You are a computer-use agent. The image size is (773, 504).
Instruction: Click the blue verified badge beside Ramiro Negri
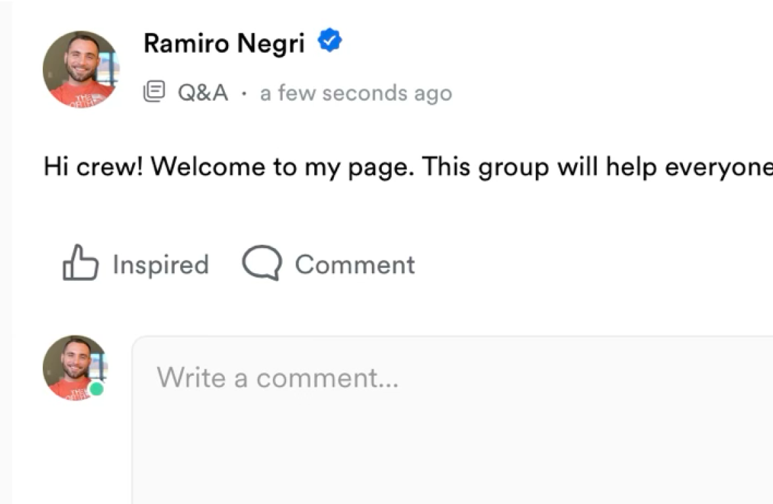coord(329,41)
